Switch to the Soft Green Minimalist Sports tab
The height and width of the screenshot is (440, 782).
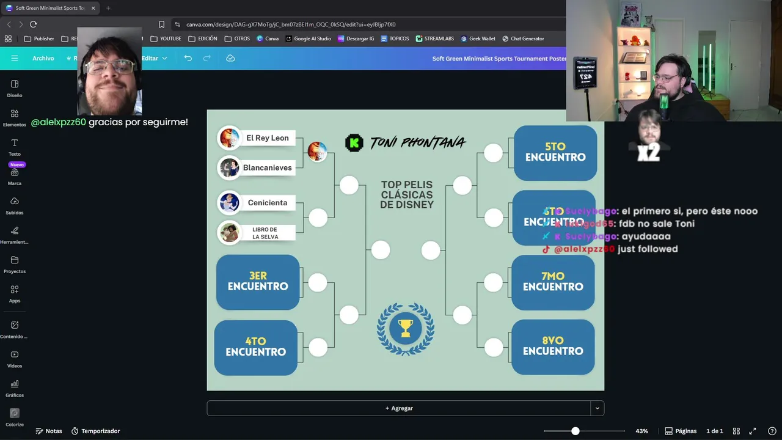coord(50,8)
